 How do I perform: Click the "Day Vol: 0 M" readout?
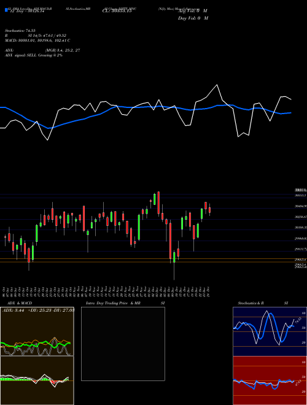click(x=193, y=18)
